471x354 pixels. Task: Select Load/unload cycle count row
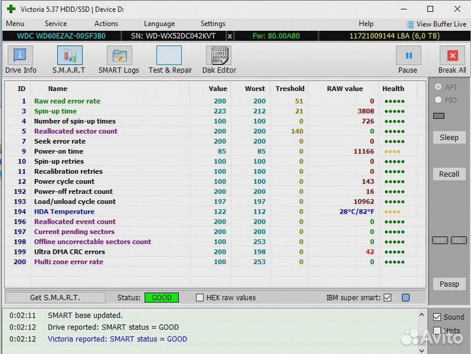pos(215,201)
